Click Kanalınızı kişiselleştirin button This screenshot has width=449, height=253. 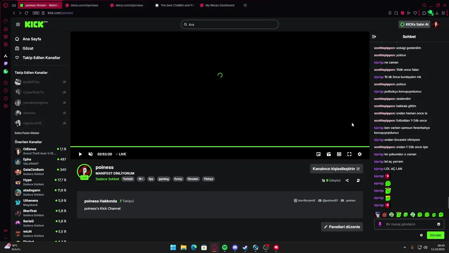[x=336, y=169]
